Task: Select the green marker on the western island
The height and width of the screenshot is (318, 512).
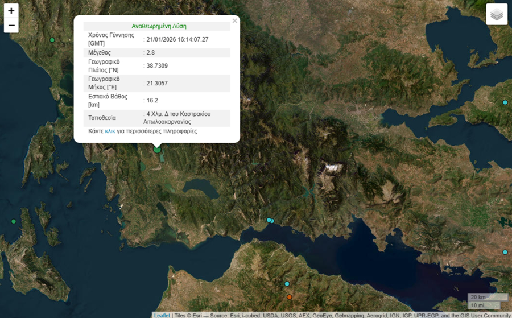Action: click(x=14, y=221)
